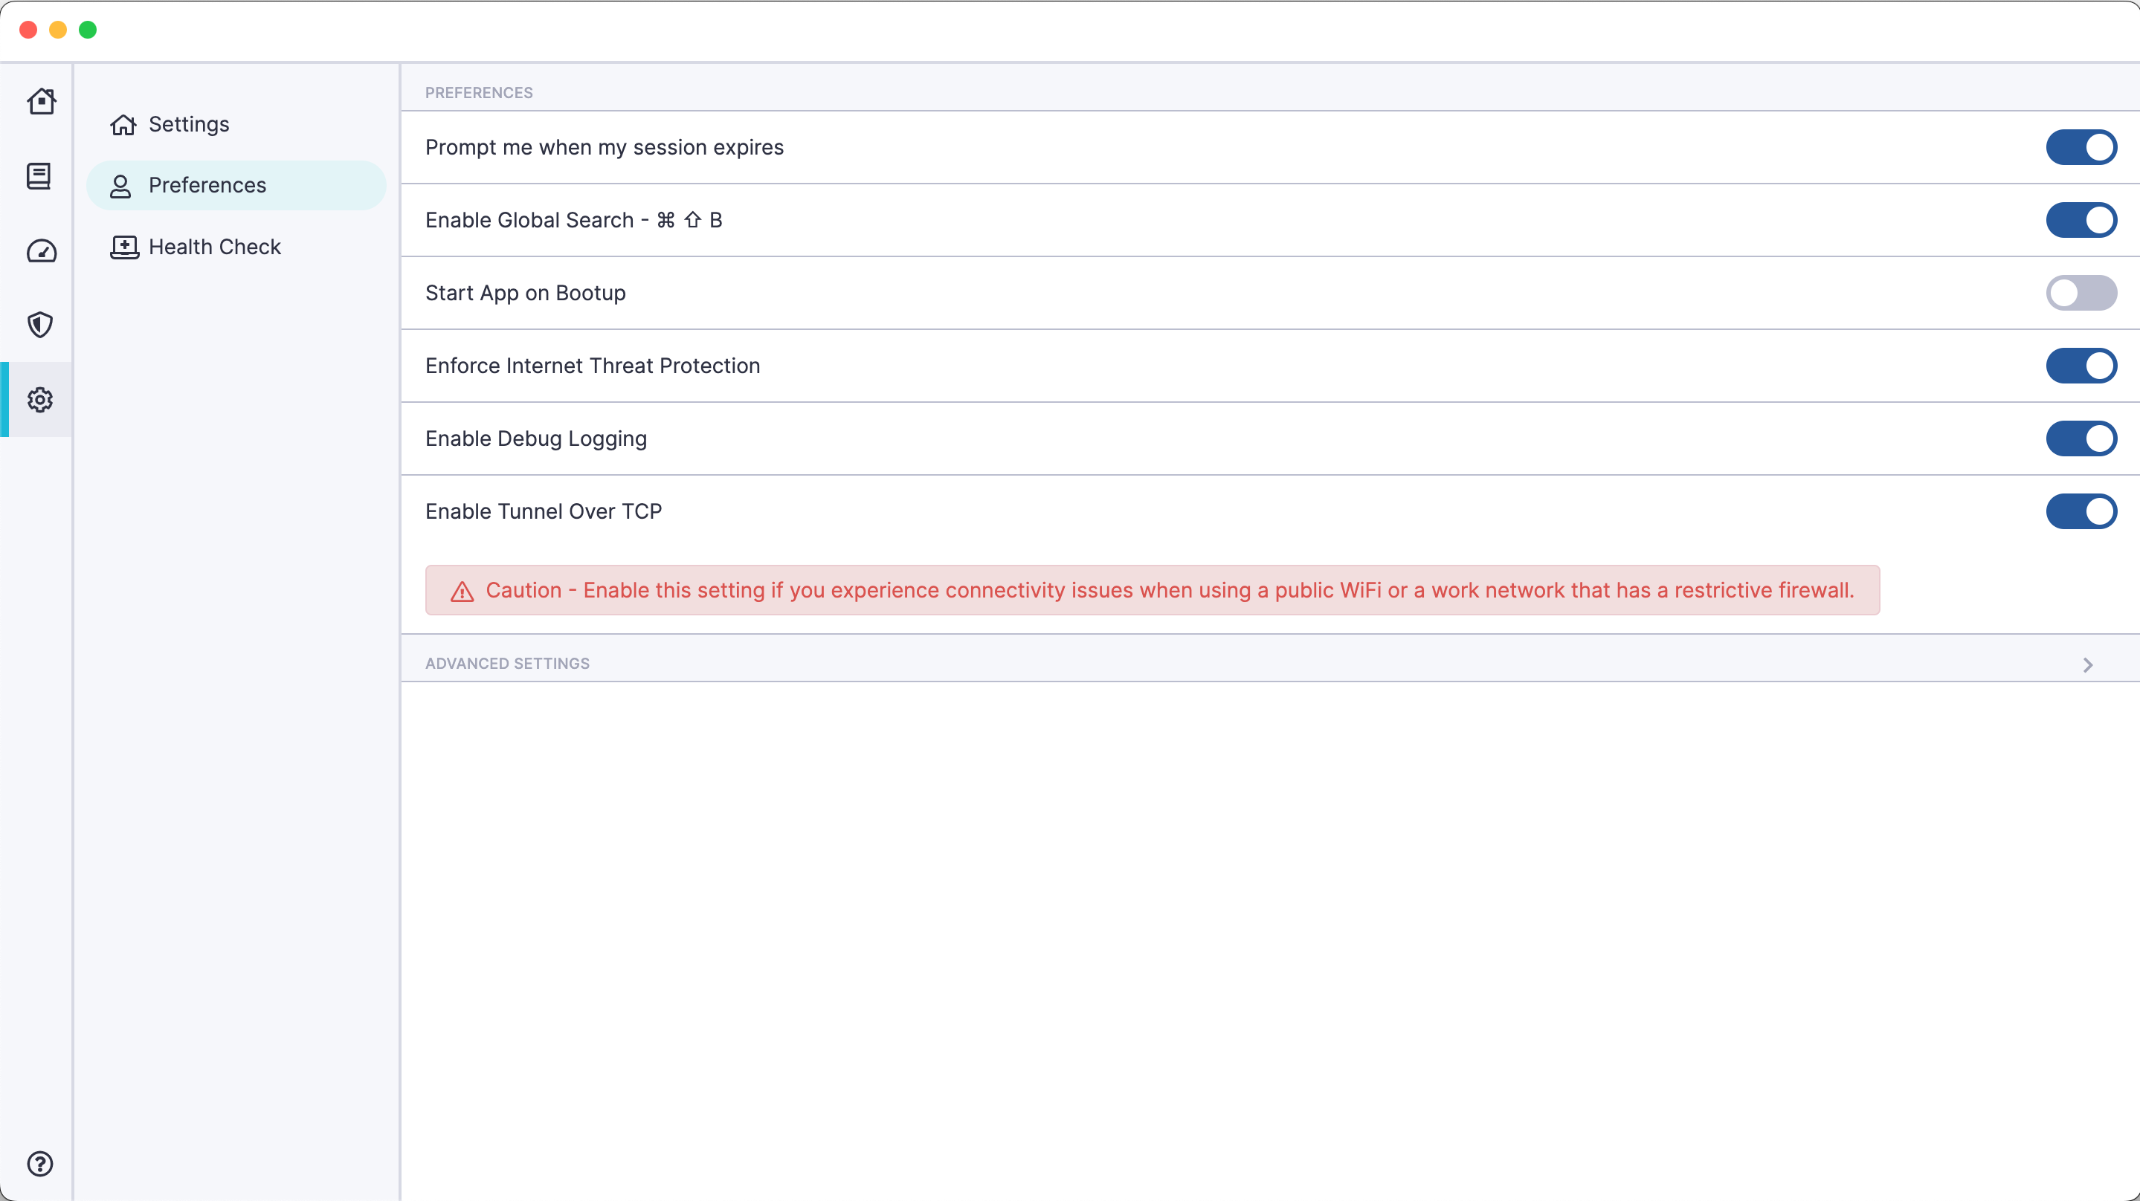Click the gear settings icon in rail
2140x1201 pixels.
pyautogui.click(x=40, y=400)
